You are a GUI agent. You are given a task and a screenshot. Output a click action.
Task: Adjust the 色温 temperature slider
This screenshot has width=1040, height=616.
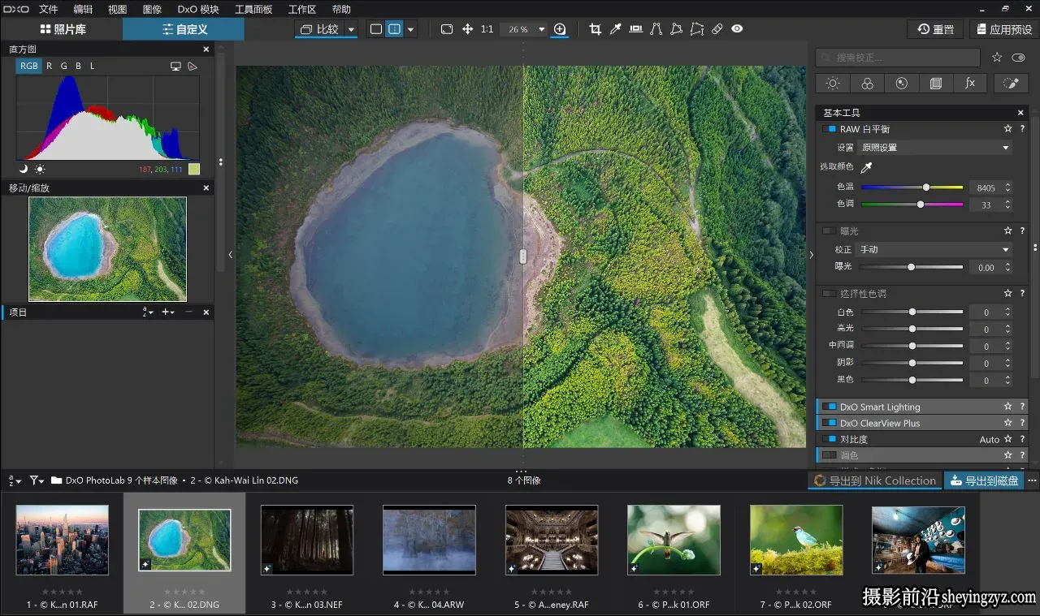click(x=912, y=187)
